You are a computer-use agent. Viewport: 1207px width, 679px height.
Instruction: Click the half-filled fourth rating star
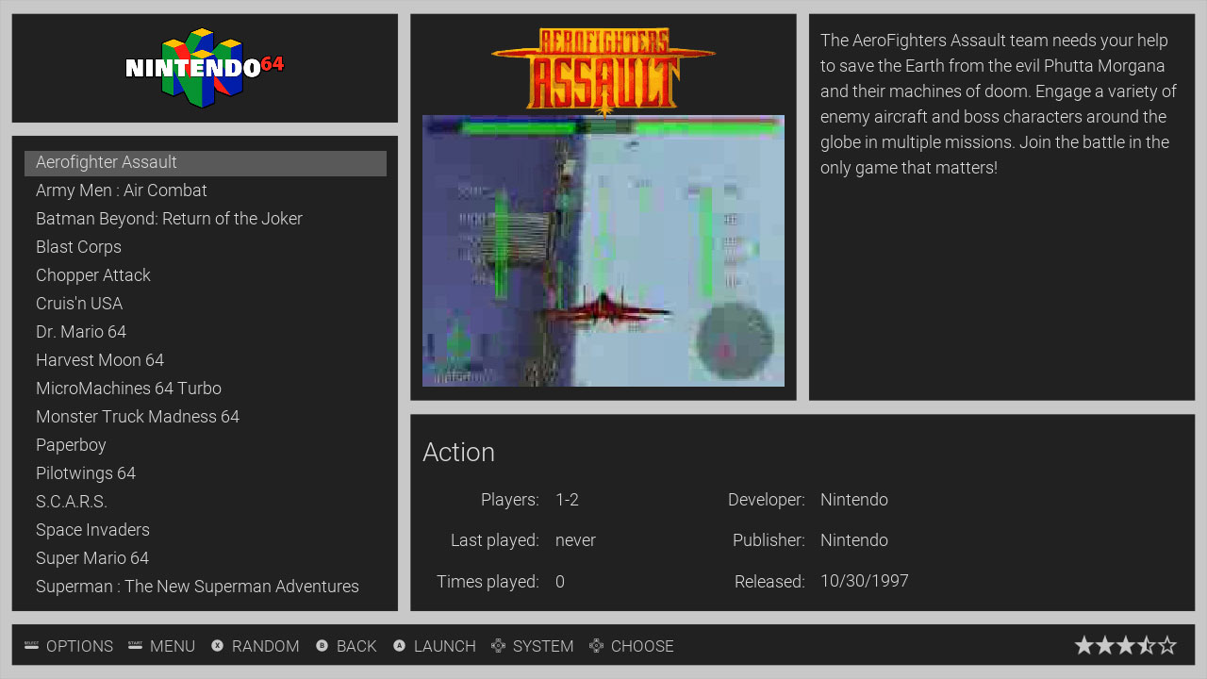pos(1147,645)
